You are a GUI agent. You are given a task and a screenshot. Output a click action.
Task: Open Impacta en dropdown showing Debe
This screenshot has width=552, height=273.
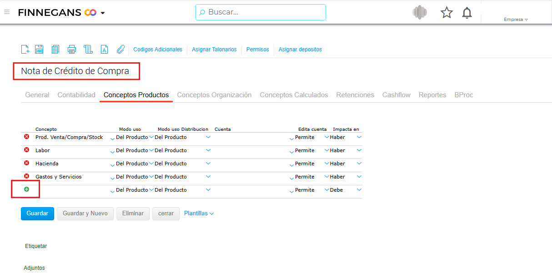pyautogui.click(x=359, y=189)
